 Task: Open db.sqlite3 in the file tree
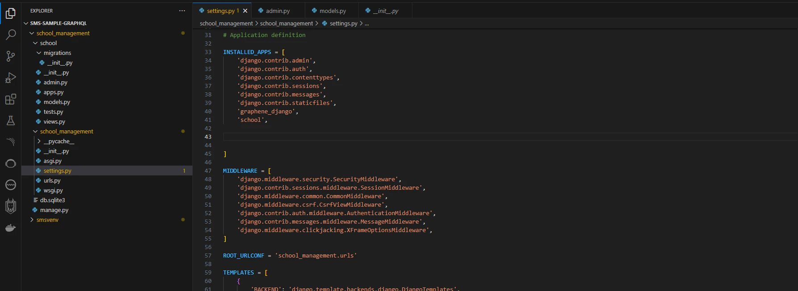tap(52, 200)
